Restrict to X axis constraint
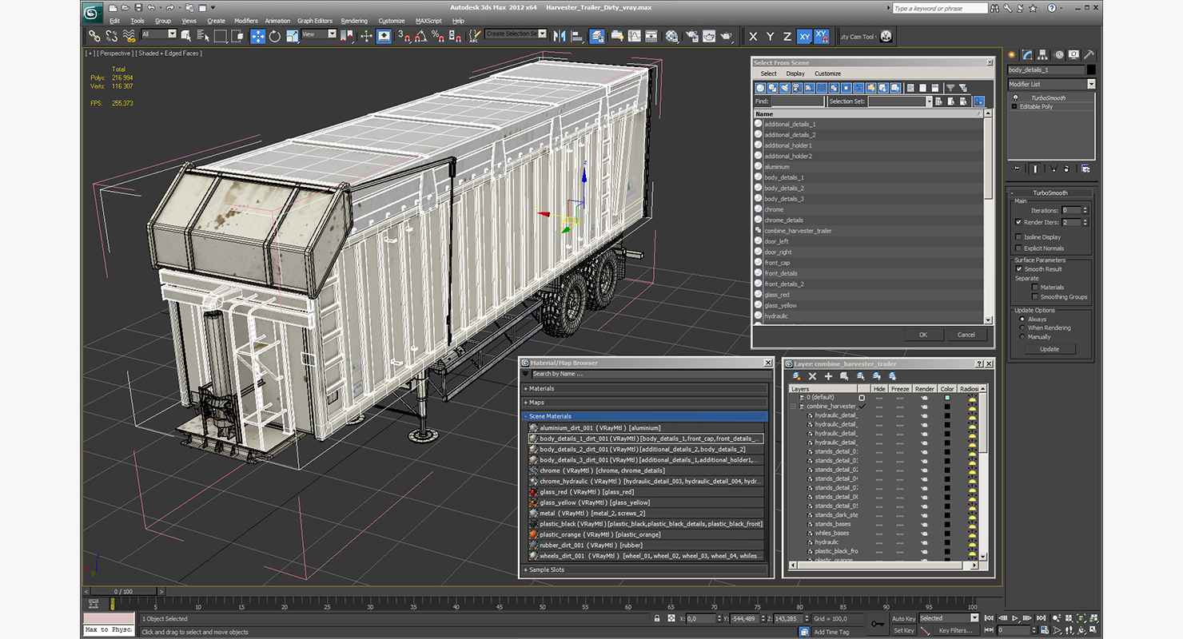 pyautogui.click(x=753, y=36)
